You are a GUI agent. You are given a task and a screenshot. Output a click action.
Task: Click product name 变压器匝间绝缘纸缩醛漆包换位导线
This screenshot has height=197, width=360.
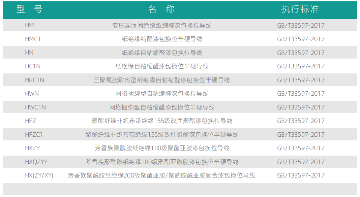[x=162, y=26]
